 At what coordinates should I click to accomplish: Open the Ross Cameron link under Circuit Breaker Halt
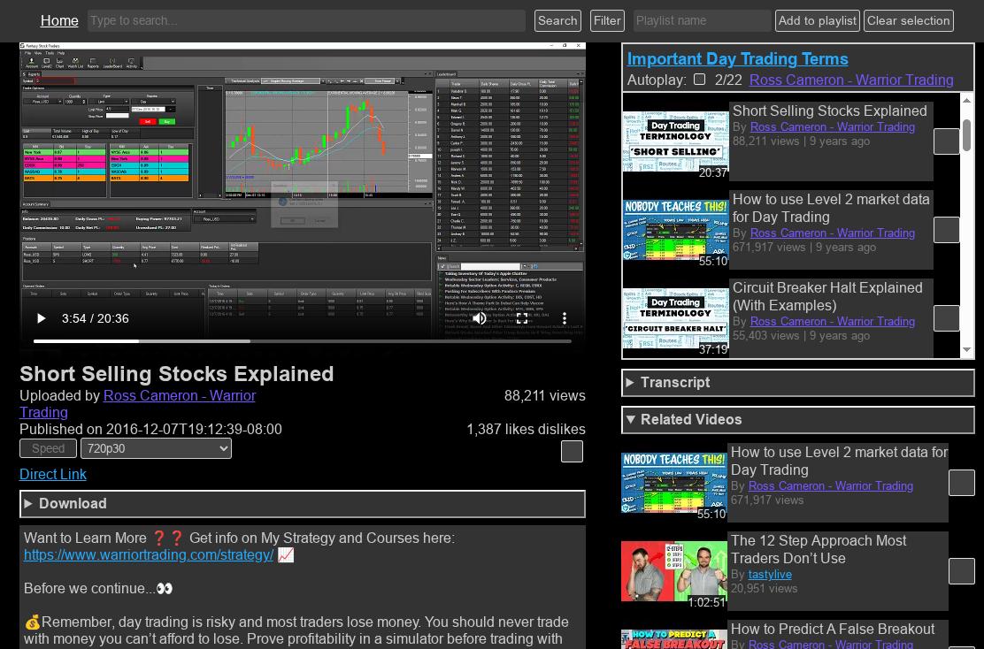coord(832,321)
